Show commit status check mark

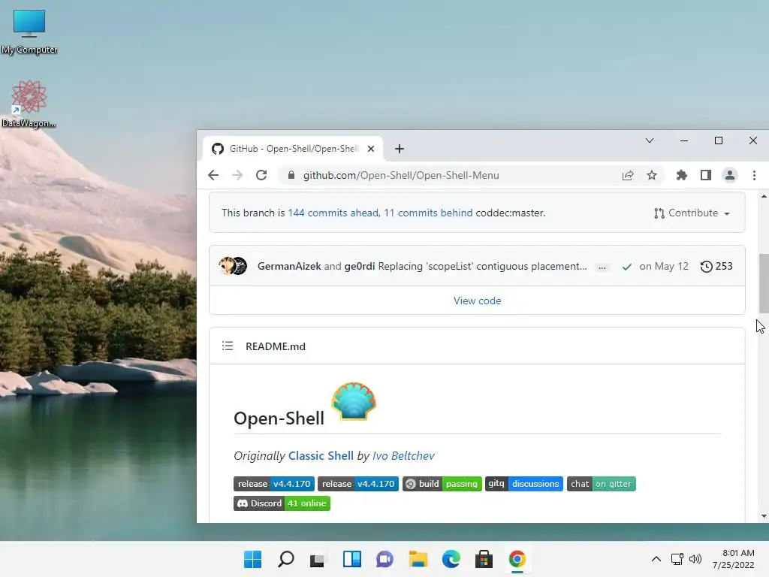626,267
